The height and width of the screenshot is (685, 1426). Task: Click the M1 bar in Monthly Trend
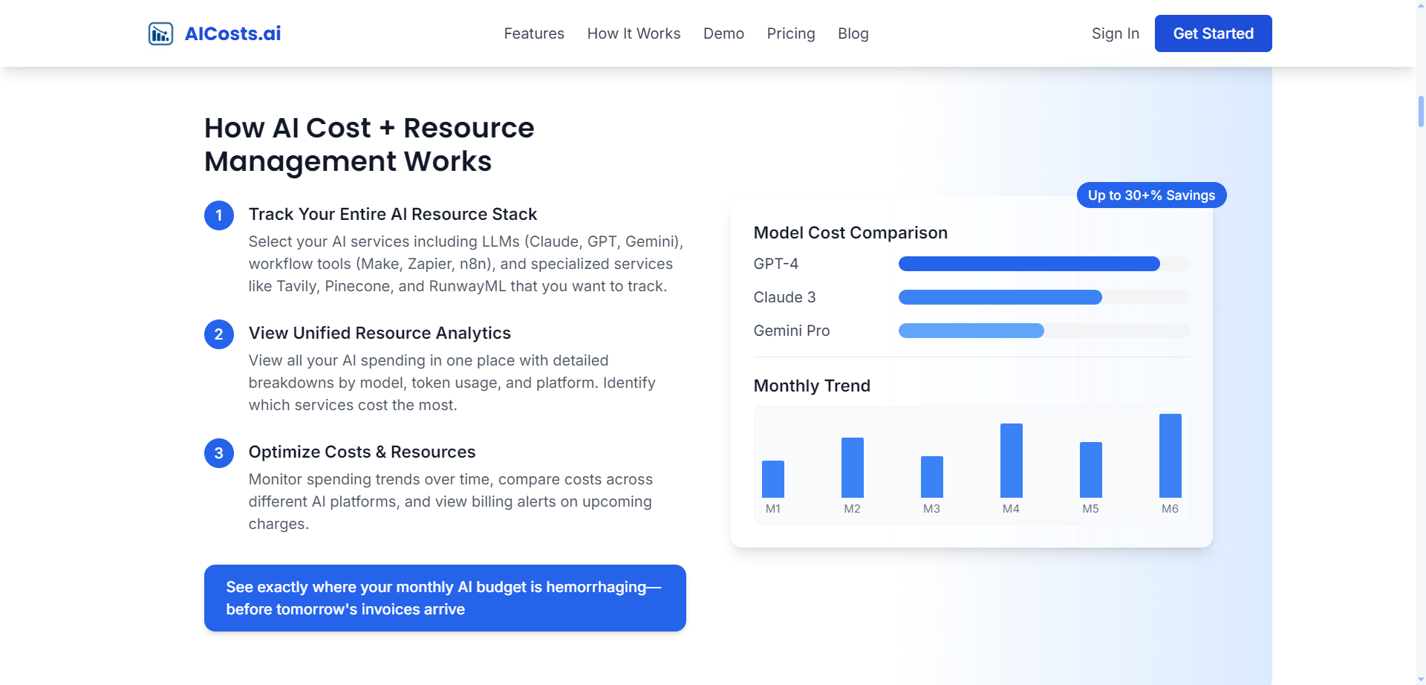(772, 479)
